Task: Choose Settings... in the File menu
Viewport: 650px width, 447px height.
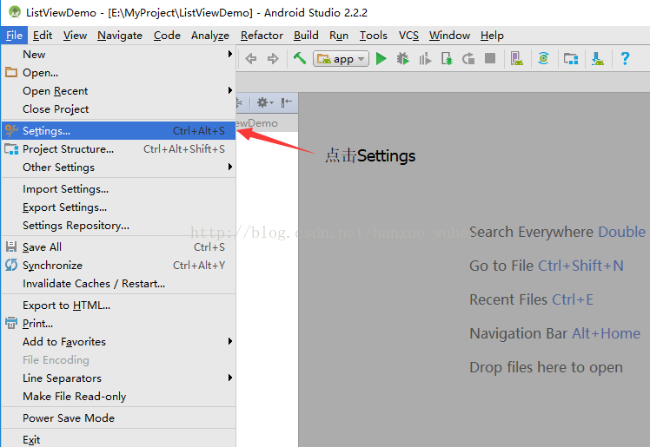Action: click(118, 131)
